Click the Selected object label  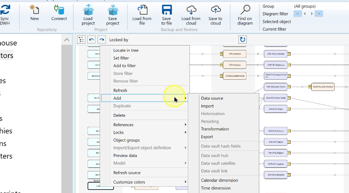click(277, 22)
